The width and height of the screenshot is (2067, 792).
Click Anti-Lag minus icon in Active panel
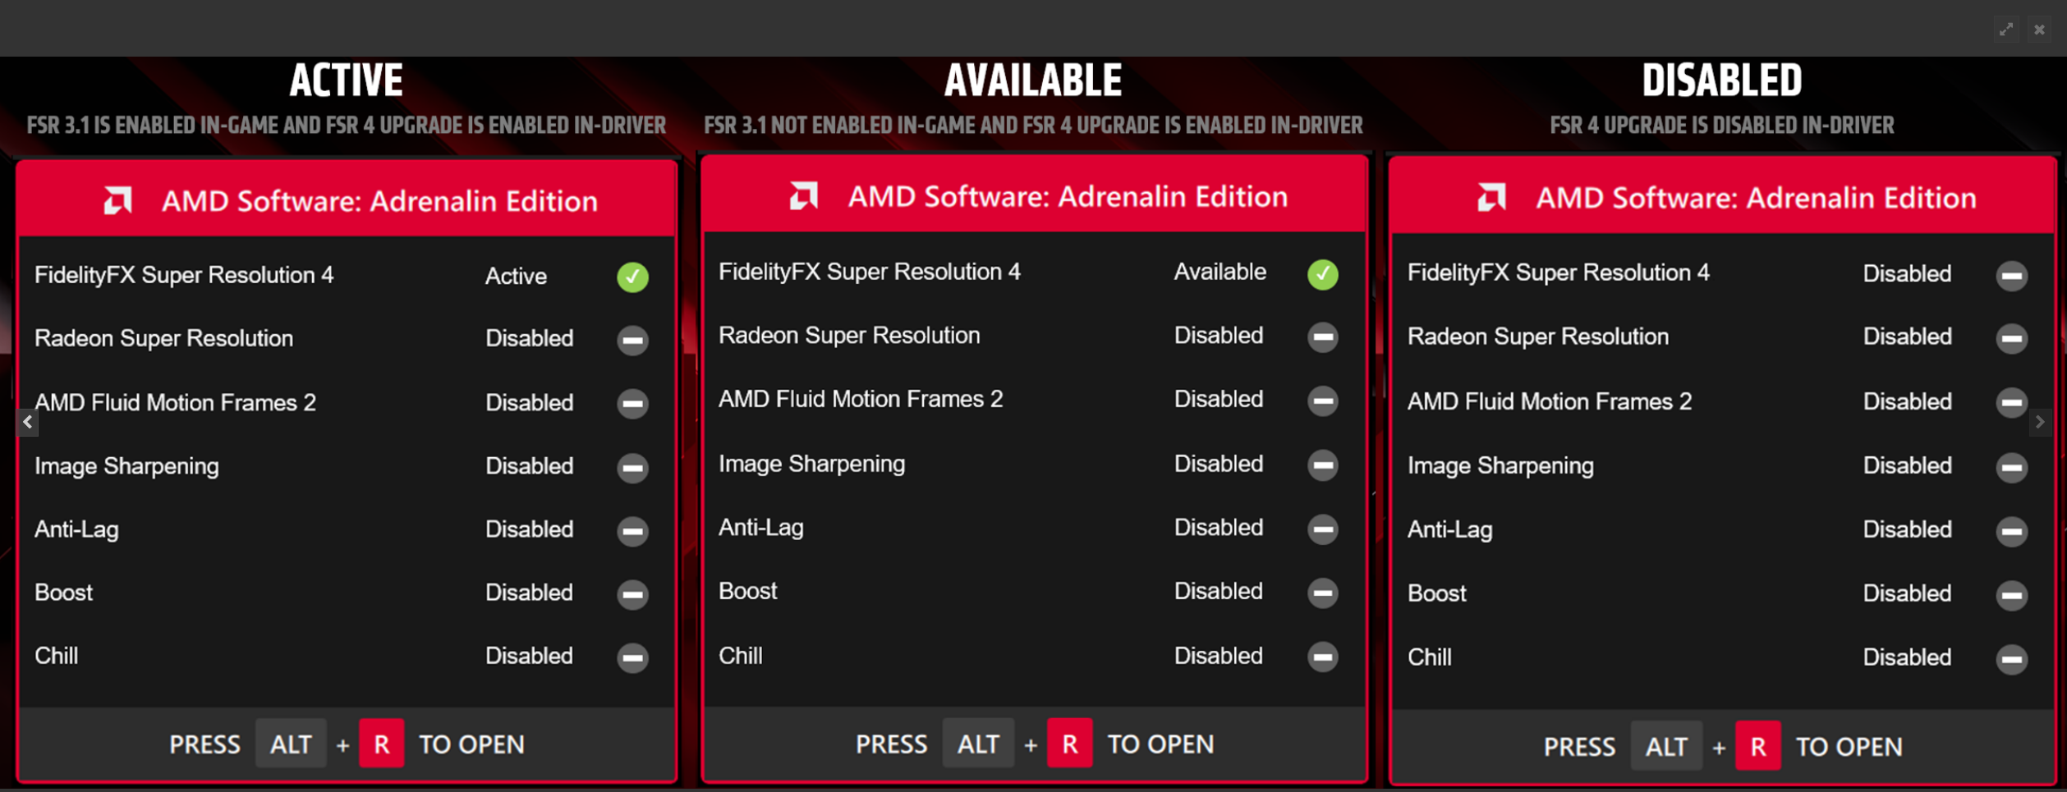coord(632,530)
